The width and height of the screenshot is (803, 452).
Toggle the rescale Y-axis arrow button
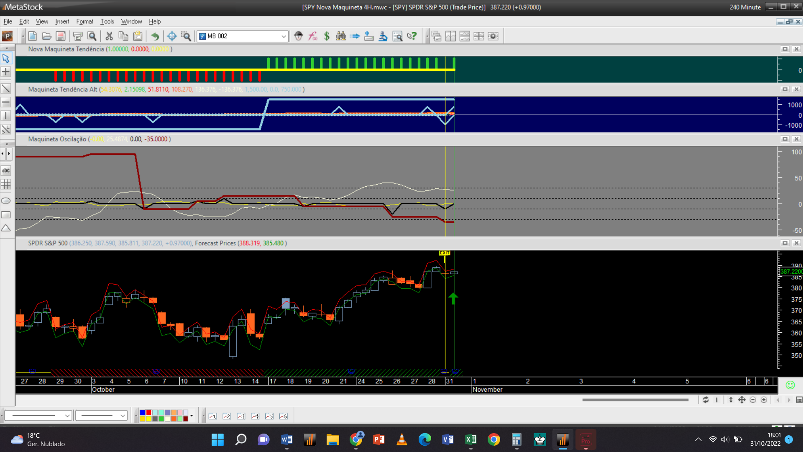tap(731, 400)
